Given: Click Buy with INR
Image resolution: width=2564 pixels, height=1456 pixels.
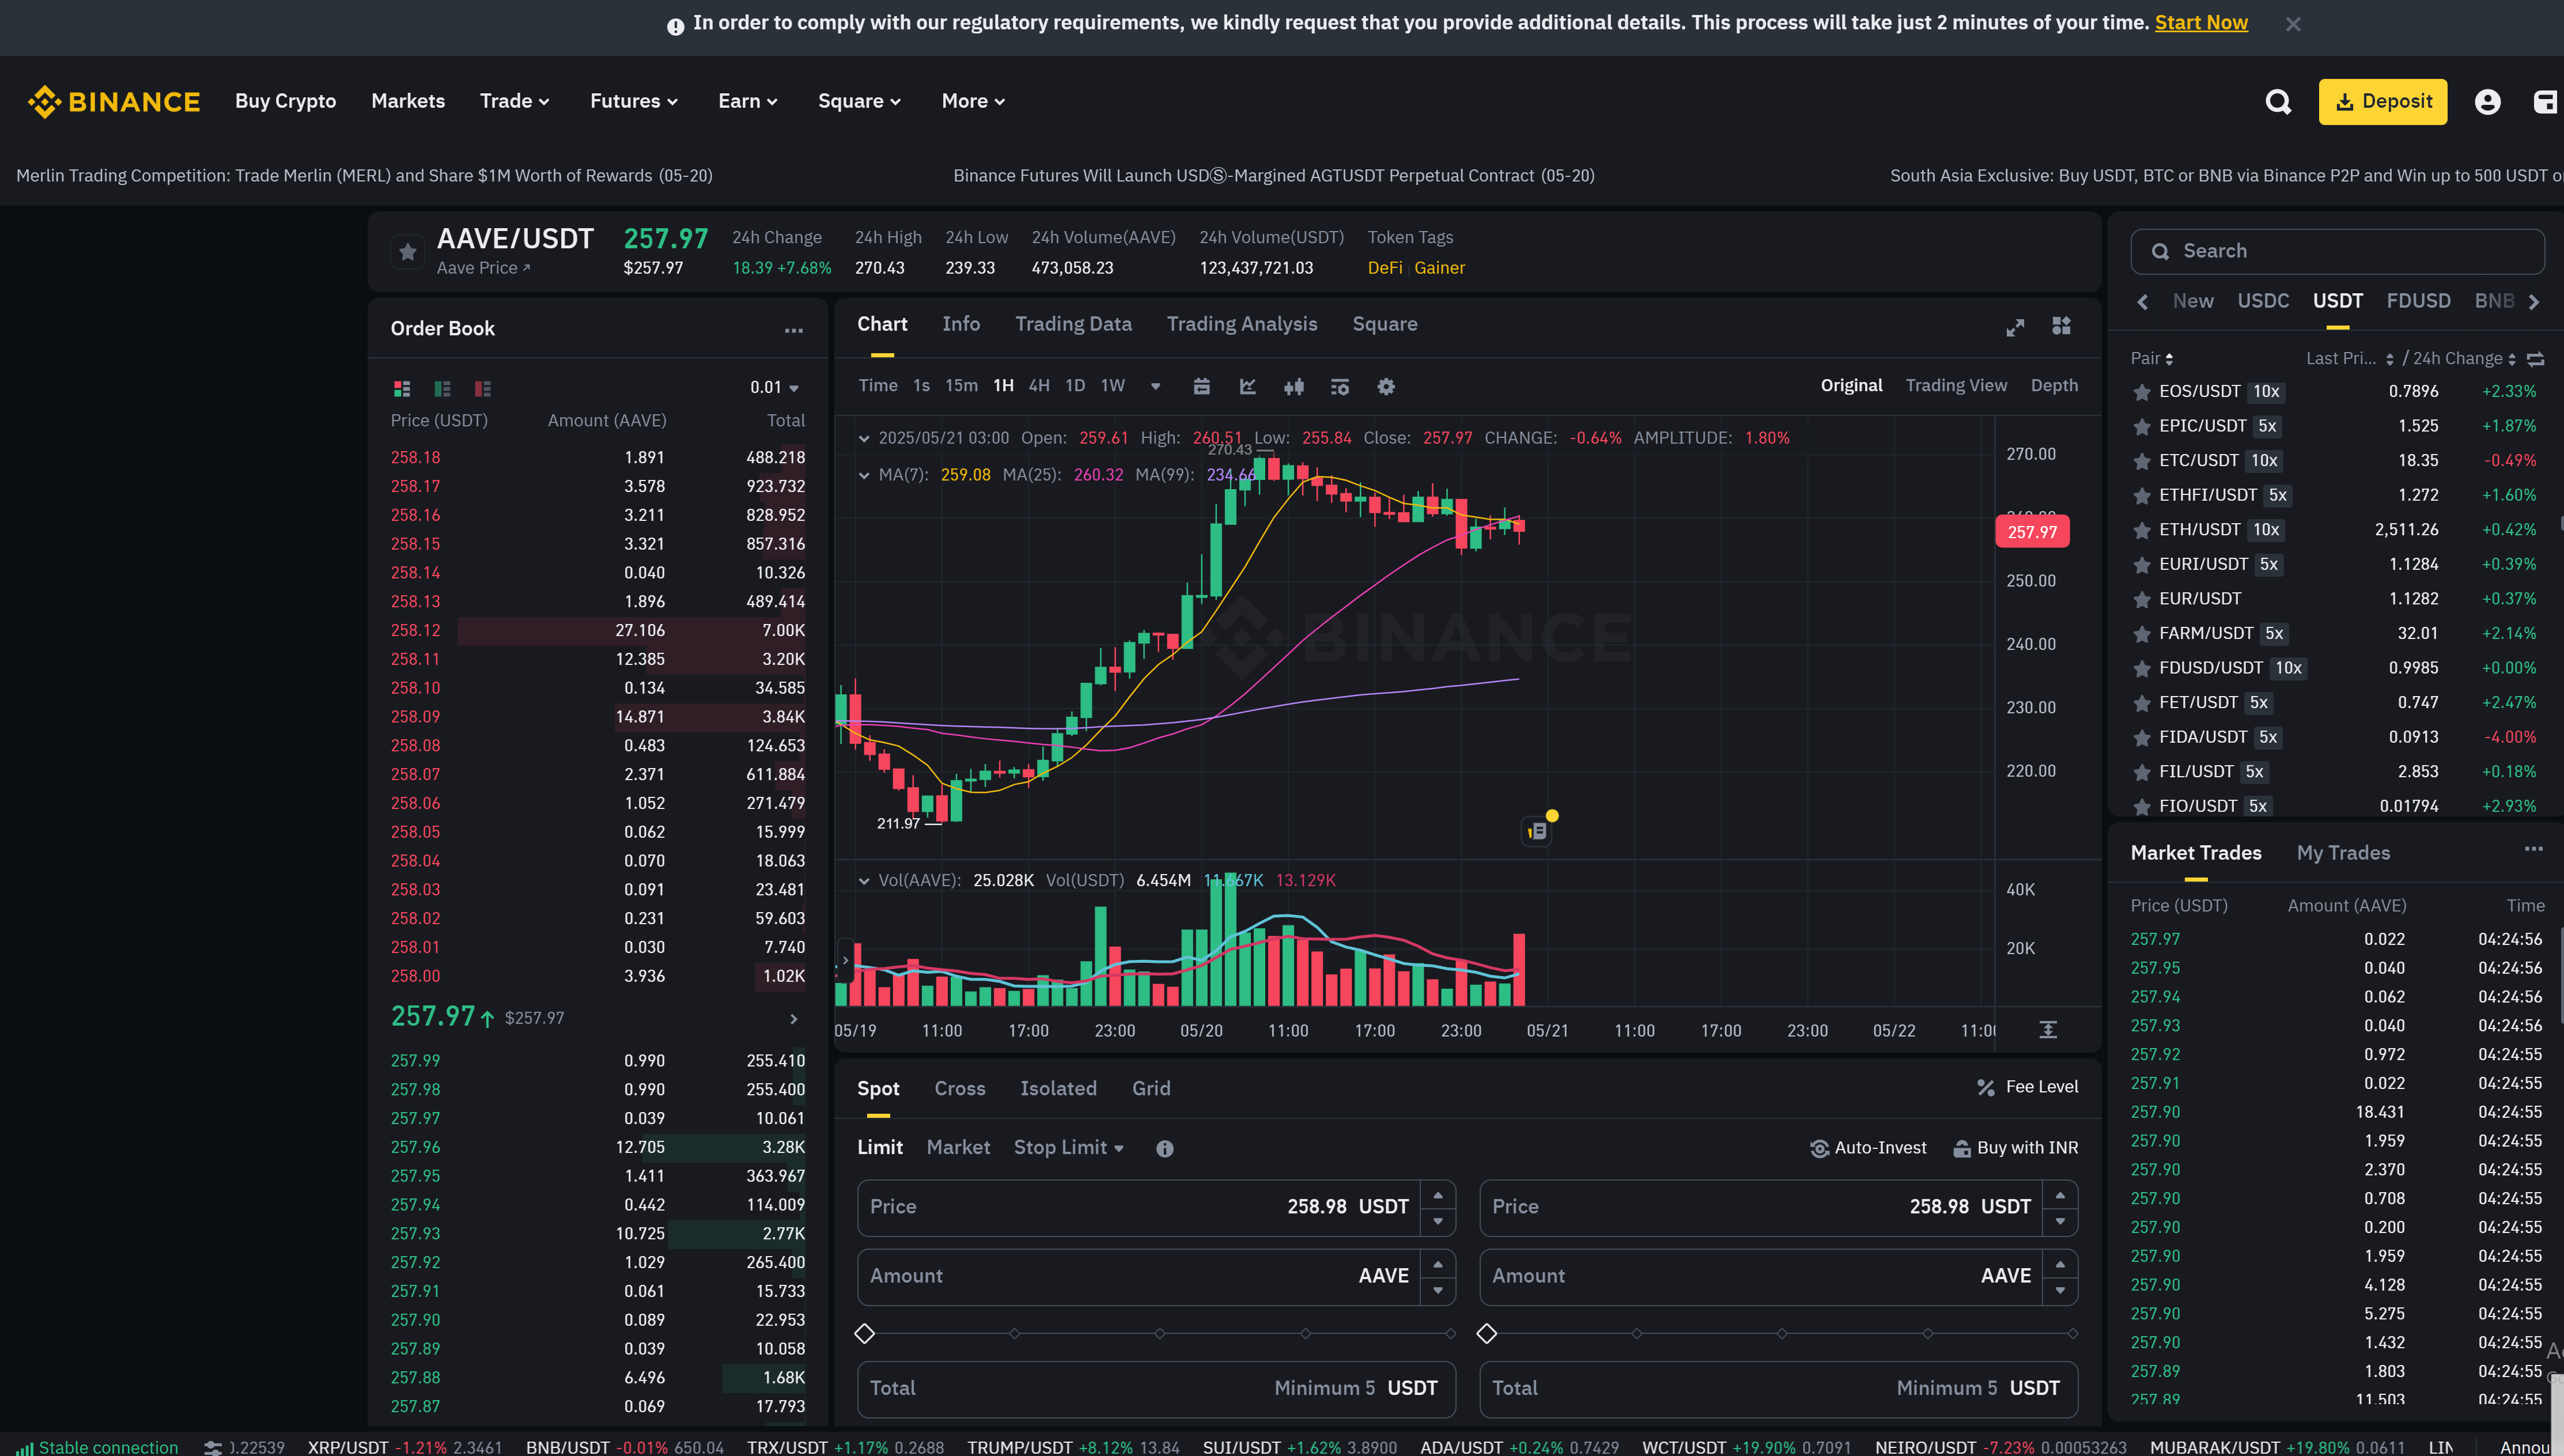Looking at the screenshot, I should pyautogui.click(x=2016, y=1148).
